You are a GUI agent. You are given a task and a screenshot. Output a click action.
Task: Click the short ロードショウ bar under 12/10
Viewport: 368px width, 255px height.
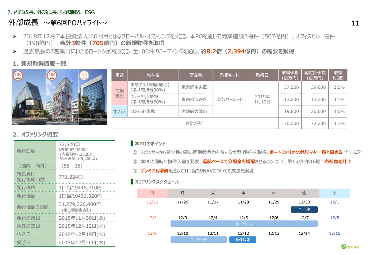[x=198, y=240]
